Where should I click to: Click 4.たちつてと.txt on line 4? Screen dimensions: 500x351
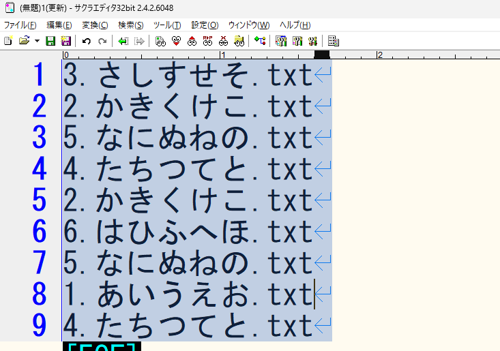tap(188, 168)
